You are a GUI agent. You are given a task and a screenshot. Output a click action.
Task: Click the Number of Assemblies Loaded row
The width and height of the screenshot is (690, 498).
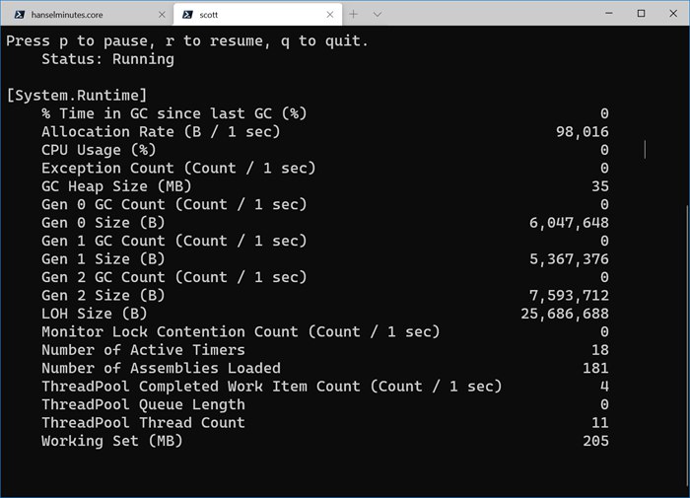(325, 368)
